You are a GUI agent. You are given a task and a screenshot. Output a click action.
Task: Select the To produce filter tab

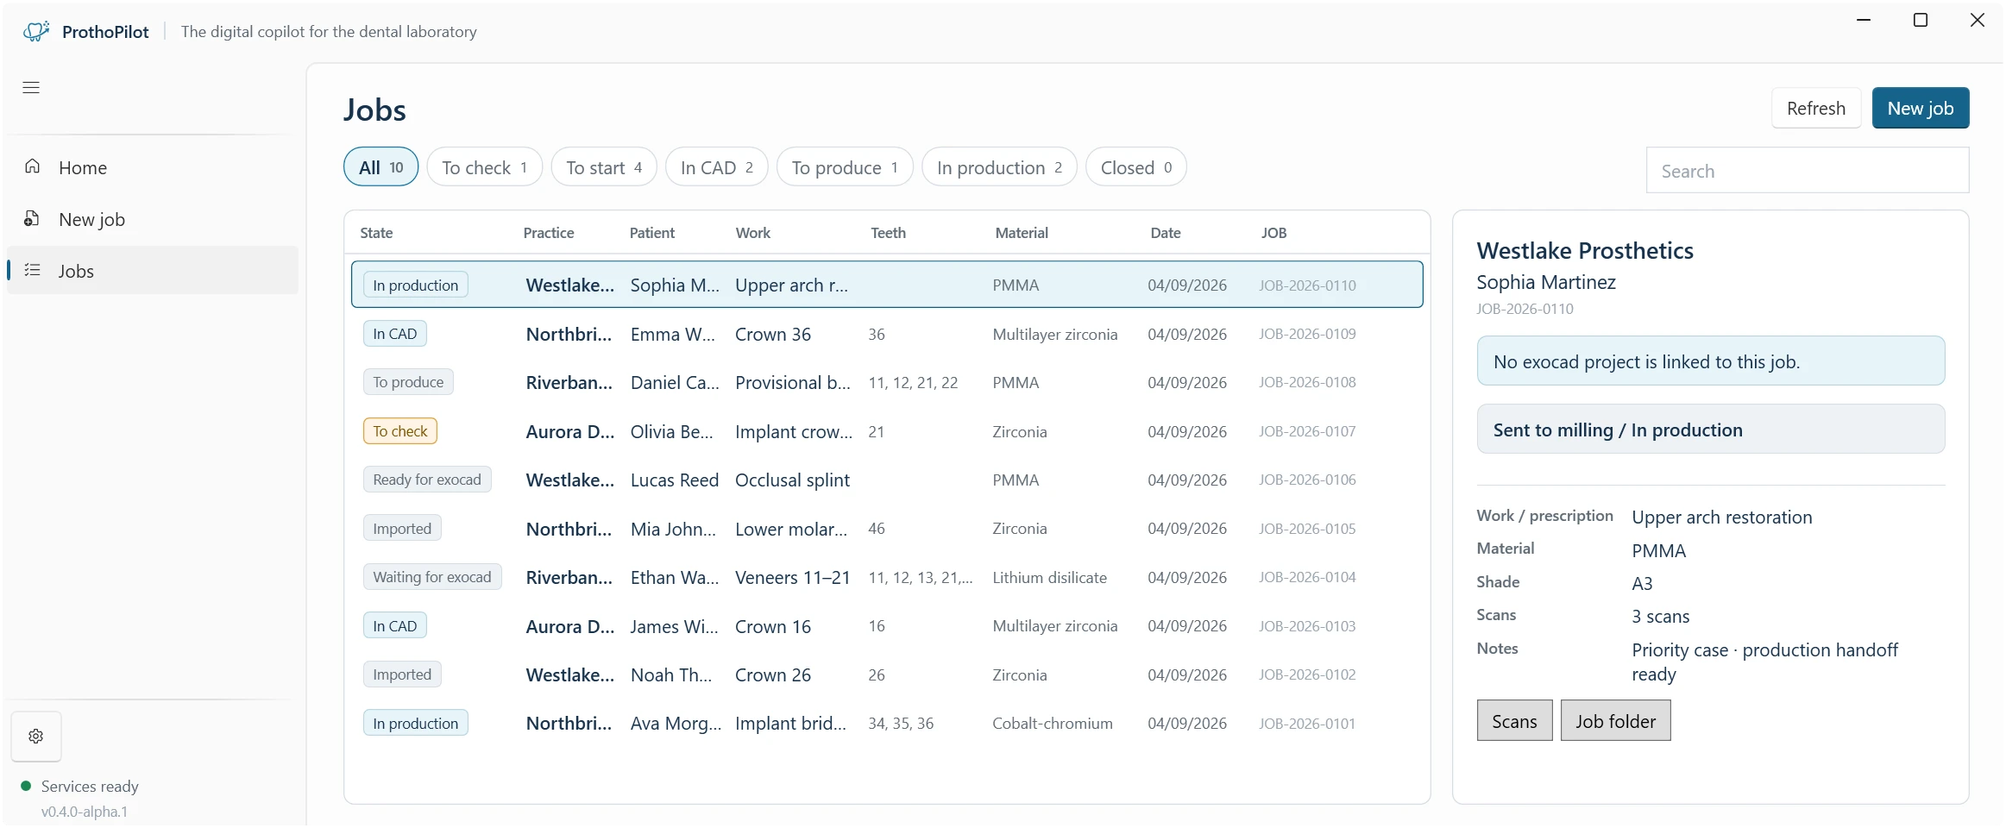845,167
